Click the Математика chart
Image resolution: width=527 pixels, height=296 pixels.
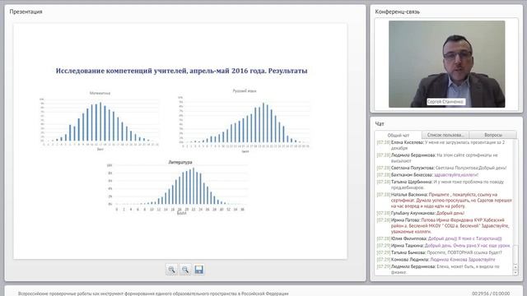(100, 120)
